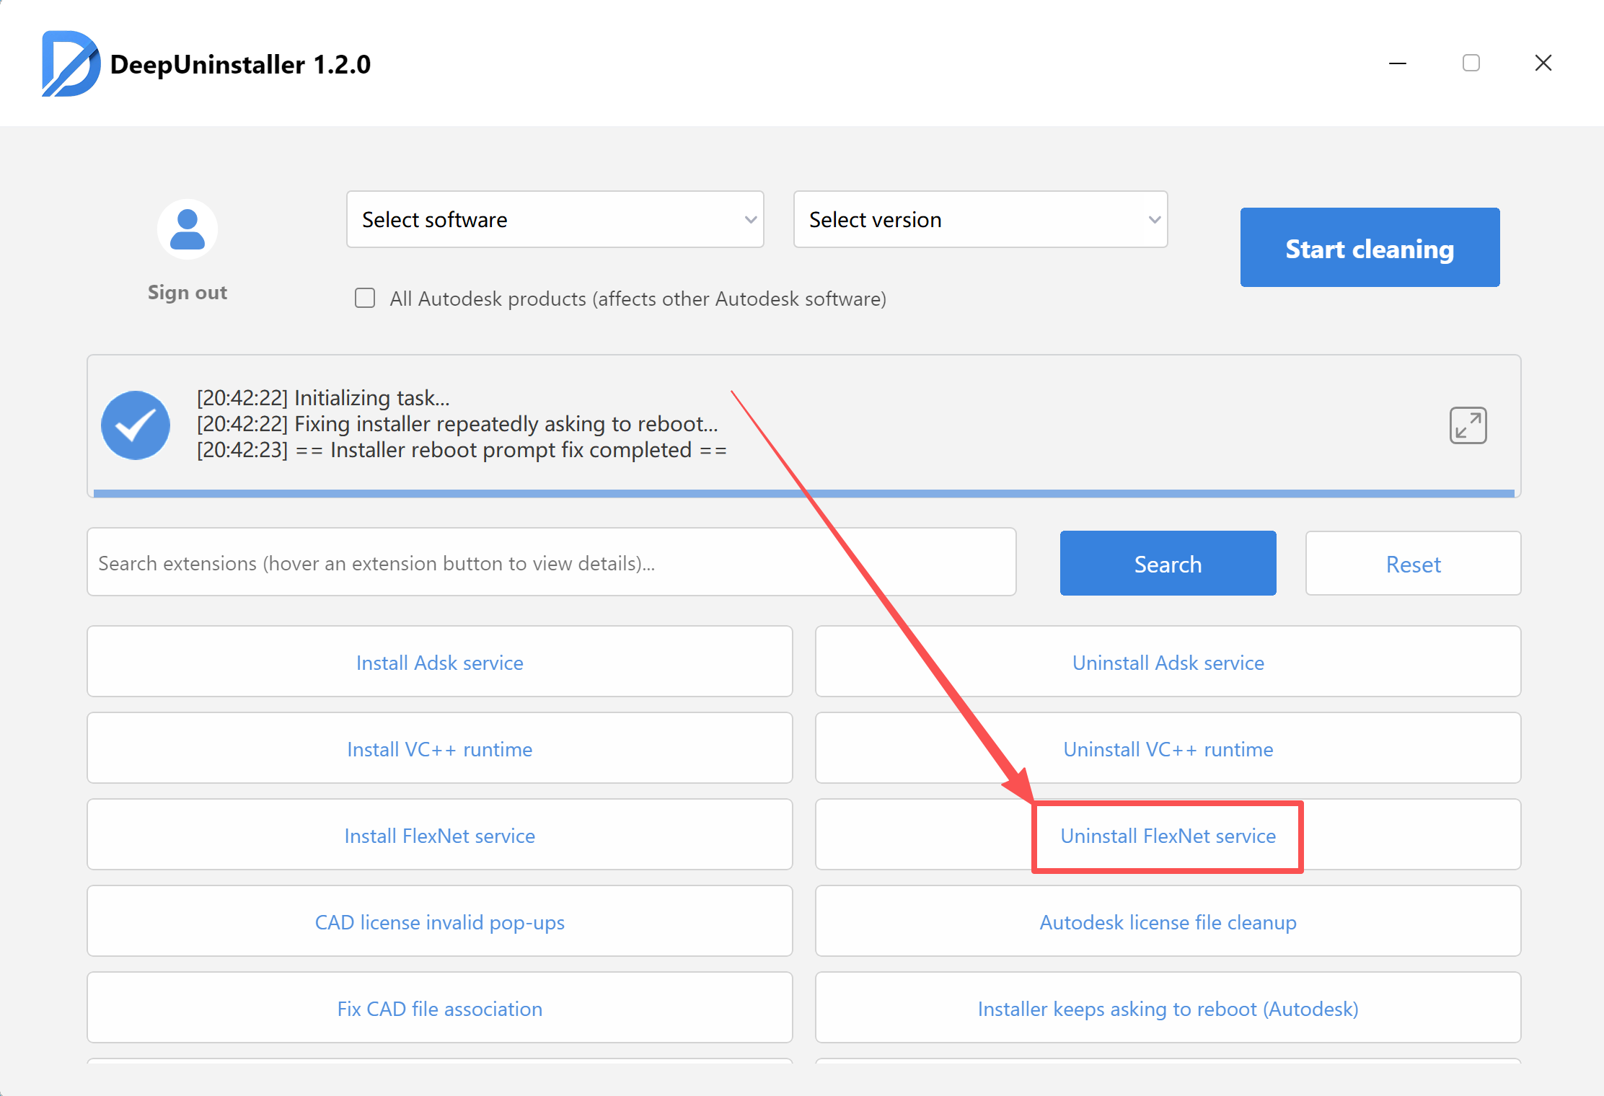This screenshot has width=1604, height=1096.
Task: Expand the log panel with arrows icon
Action: [1468, 425]
